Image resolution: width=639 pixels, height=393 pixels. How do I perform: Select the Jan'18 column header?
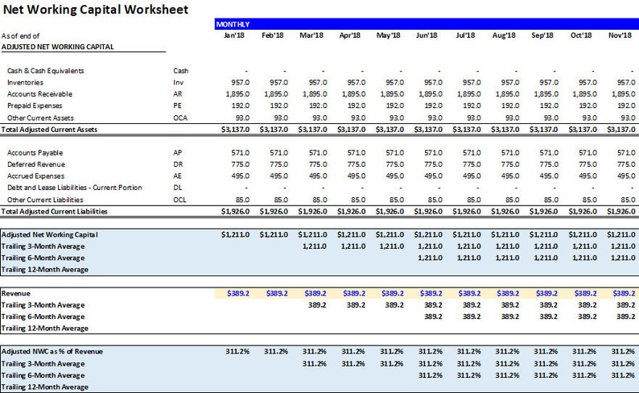click(234, 35)
